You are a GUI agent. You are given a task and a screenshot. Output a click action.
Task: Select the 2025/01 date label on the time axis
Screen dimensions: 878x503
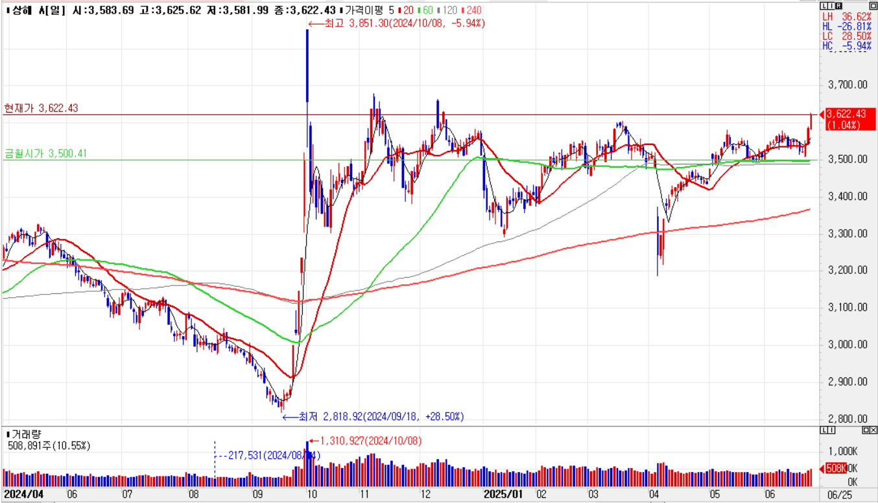coord(504,494)
